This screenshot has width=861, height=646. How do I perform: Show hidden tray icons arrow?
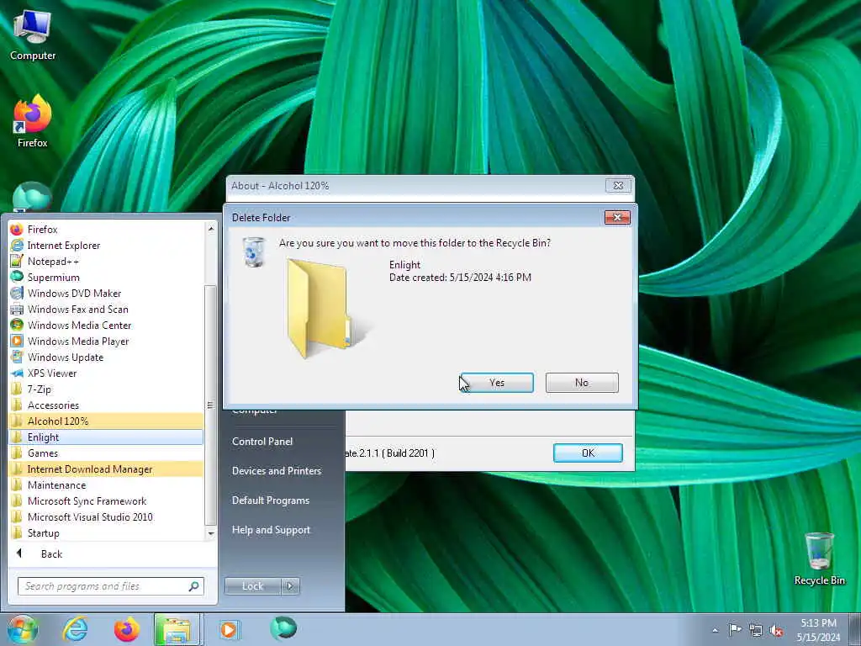715,630
